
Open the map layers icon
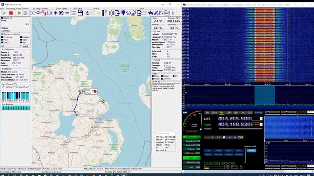[49, 13]
